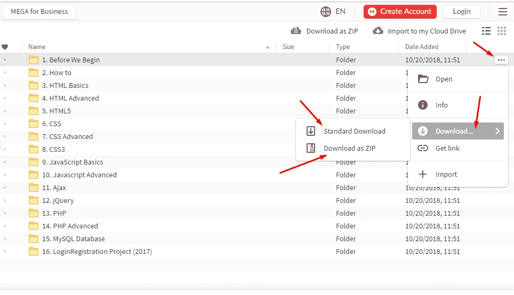The height and width of the screenshot is (295, 514).
Task: Select the 16. LoginRegistration Project (2017) name
Action: [97, 251]
